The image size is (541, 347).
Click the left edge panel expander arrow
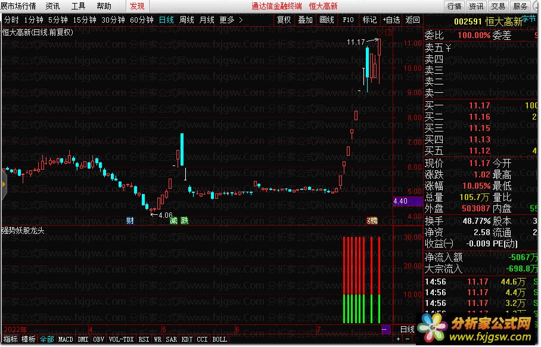4,185
